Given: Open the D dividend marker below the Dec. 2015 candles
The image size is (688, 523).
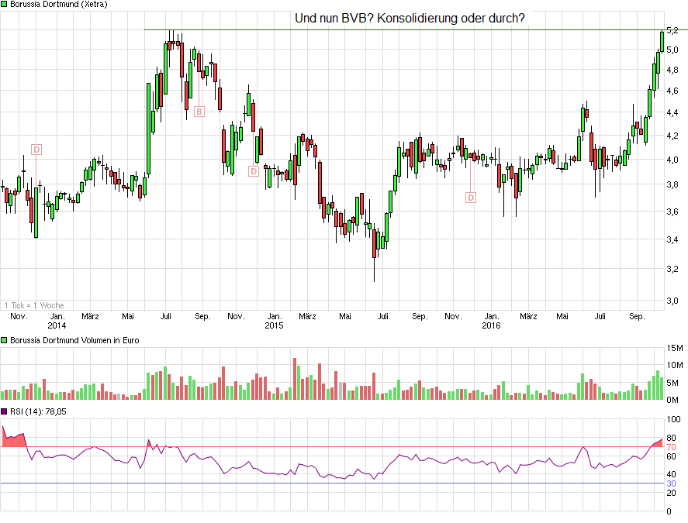Looking at the screenshot, I should pos(470,198).
